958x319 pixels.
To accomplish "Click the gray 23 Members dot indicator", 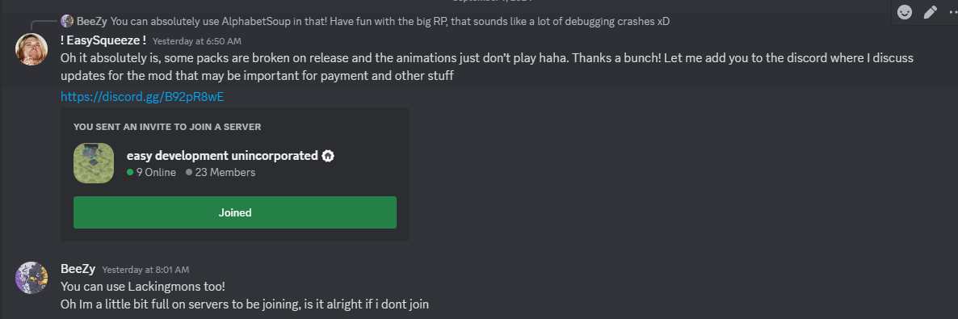I will [189, 172].
